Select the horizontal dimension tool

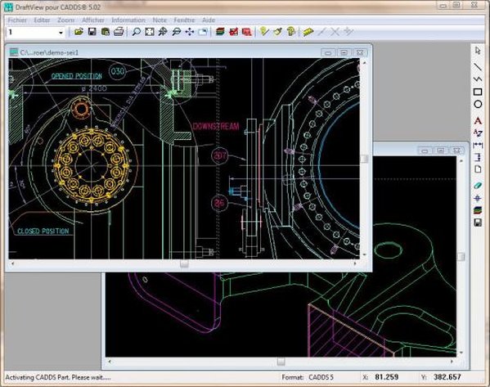(x=478, y=145)
